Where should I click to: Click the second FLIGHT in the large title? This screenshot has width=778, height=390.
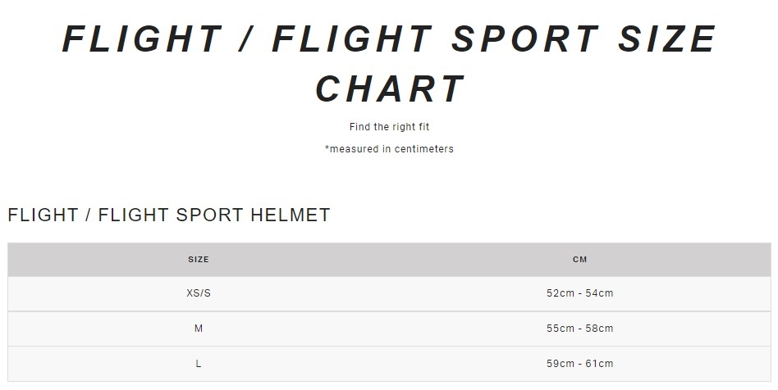(352, 39)
